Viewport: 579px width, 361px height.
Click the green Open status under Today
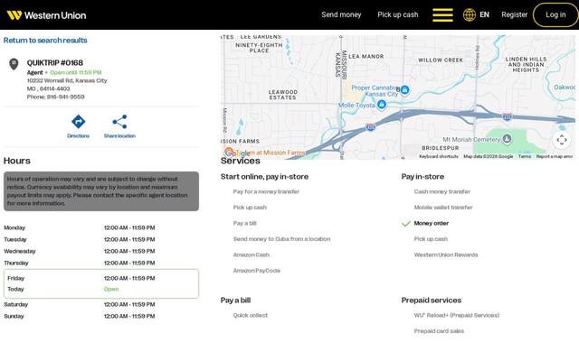(x=111, y=289)
